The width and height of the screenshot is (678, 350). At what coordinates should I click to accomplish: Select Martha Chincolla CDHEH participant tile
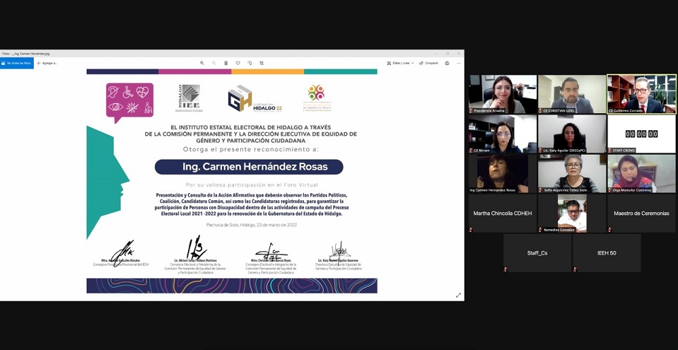[502, 214]
